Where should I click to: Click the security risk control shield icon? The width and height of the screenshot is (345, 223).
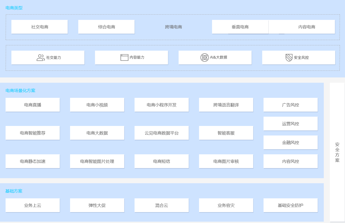[289, 58]
